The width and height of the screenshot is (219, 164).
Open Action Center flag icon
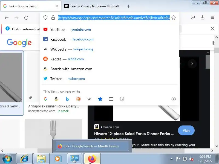click(178, 159)
